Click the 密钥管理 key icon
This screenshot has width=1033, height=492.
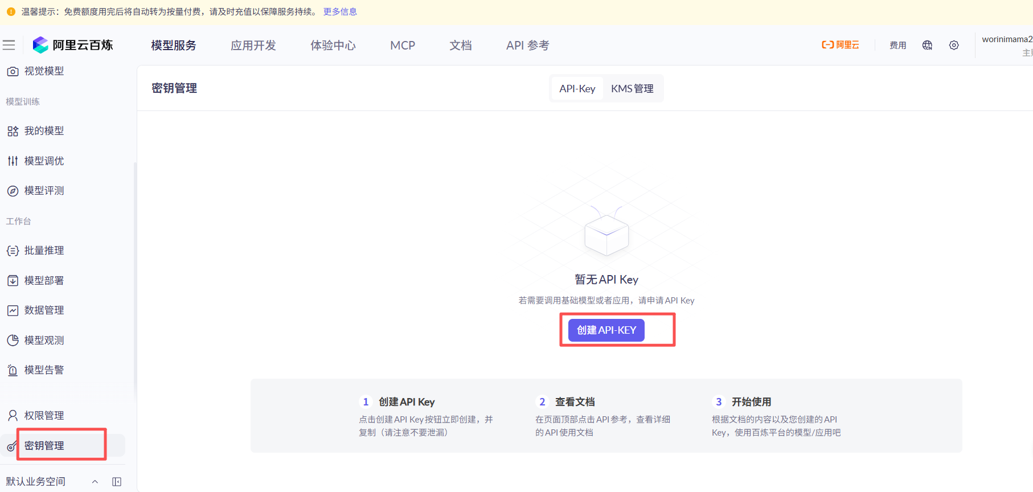(x=11, y=446)
